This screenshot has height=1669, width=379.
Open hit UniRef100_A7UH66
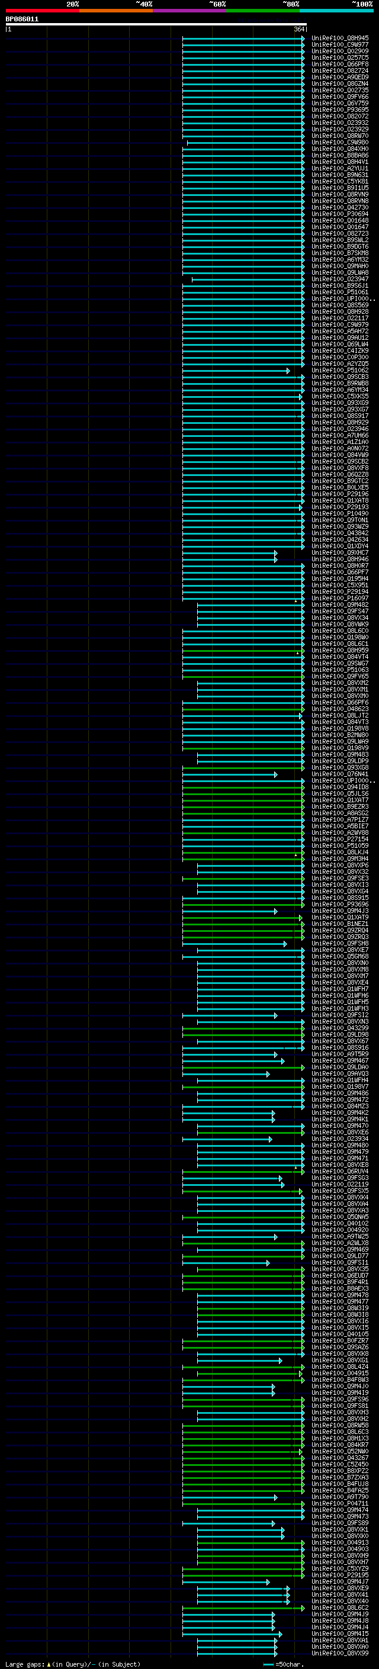tap(340, 435)
